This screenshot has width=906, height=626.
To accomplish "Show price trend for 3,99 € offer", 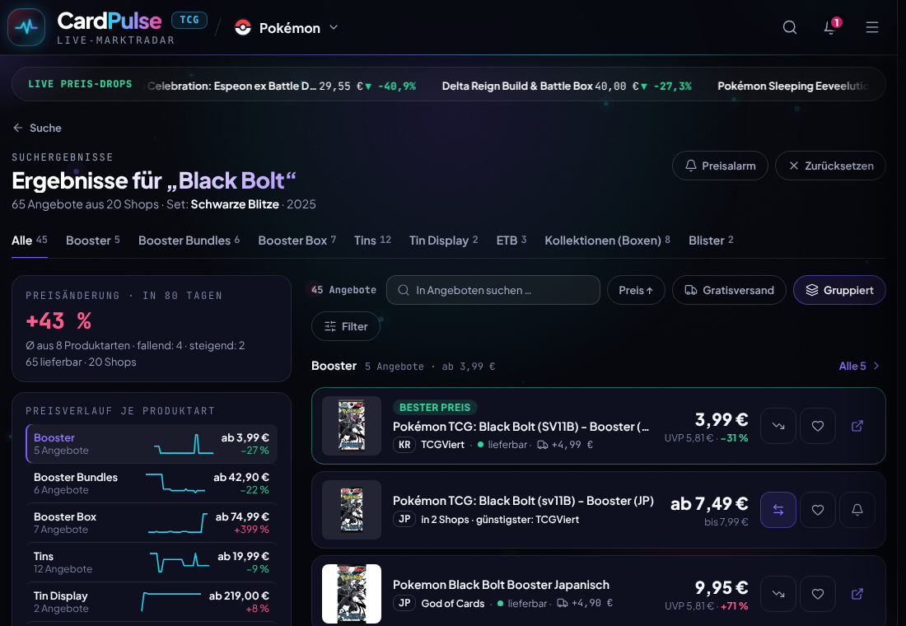I will pos(778,426).
